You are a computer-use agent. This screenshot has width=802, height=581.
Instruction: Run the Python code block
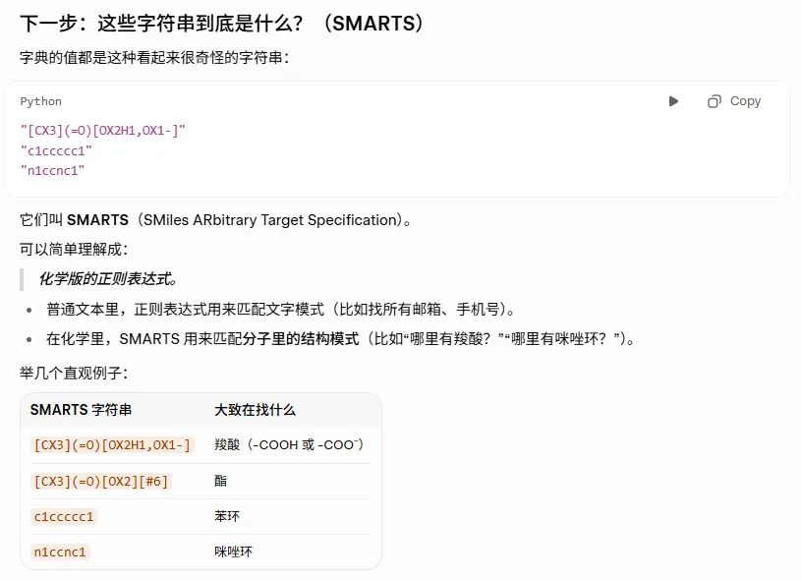(673, 101)
